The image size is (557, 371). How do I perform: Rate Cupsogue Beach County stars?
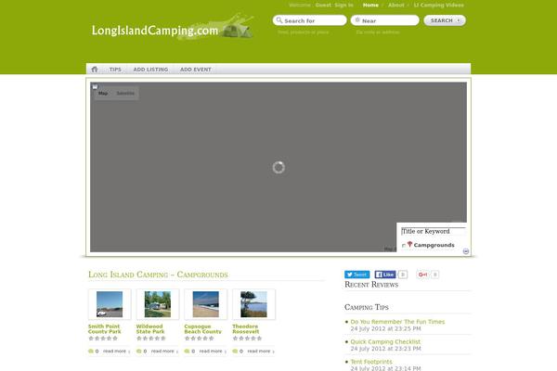pyautogui.click(x=200, y=339)
